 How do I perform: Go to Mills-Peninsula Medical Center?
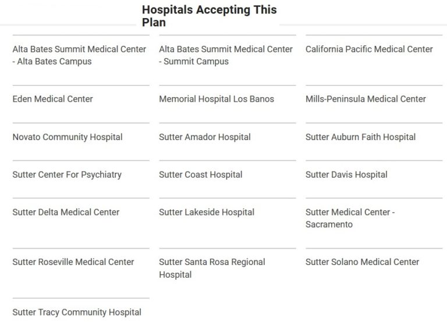tap(366, 99)
